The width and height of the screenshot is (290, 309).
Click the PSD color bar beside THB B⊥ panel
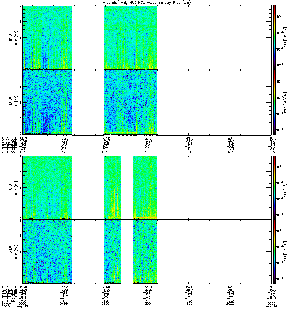tap(275, 37)
